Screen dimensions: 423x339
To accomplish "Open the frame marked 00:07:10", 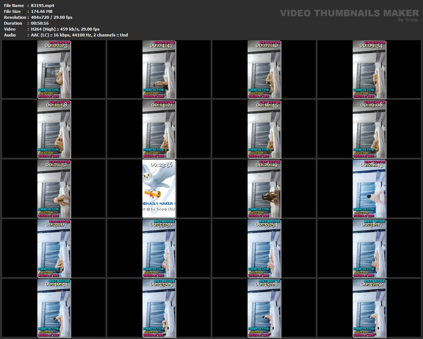I will pyautogui.click(x=264, y=70).
